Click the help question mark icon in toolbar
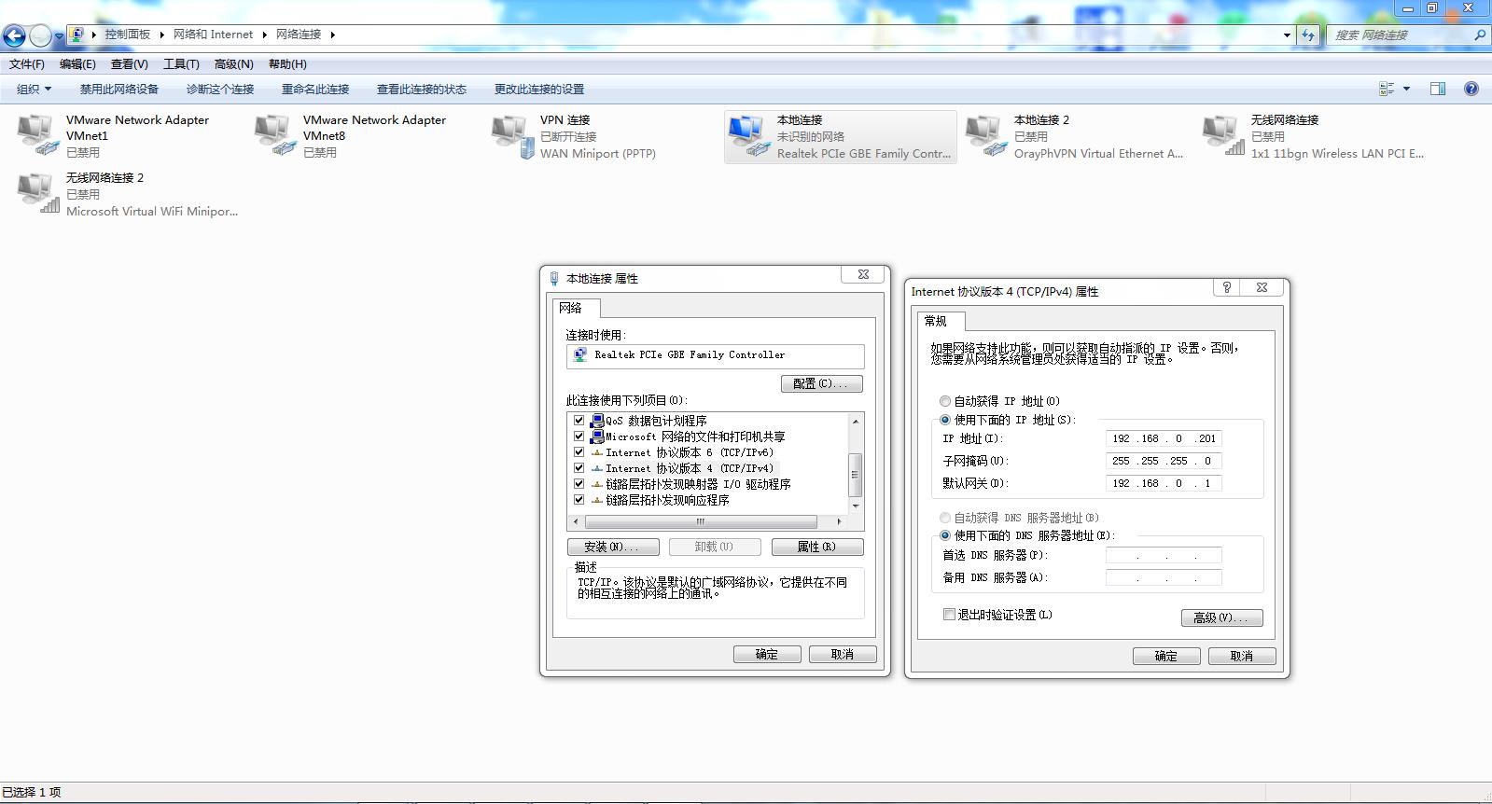 1471,89
